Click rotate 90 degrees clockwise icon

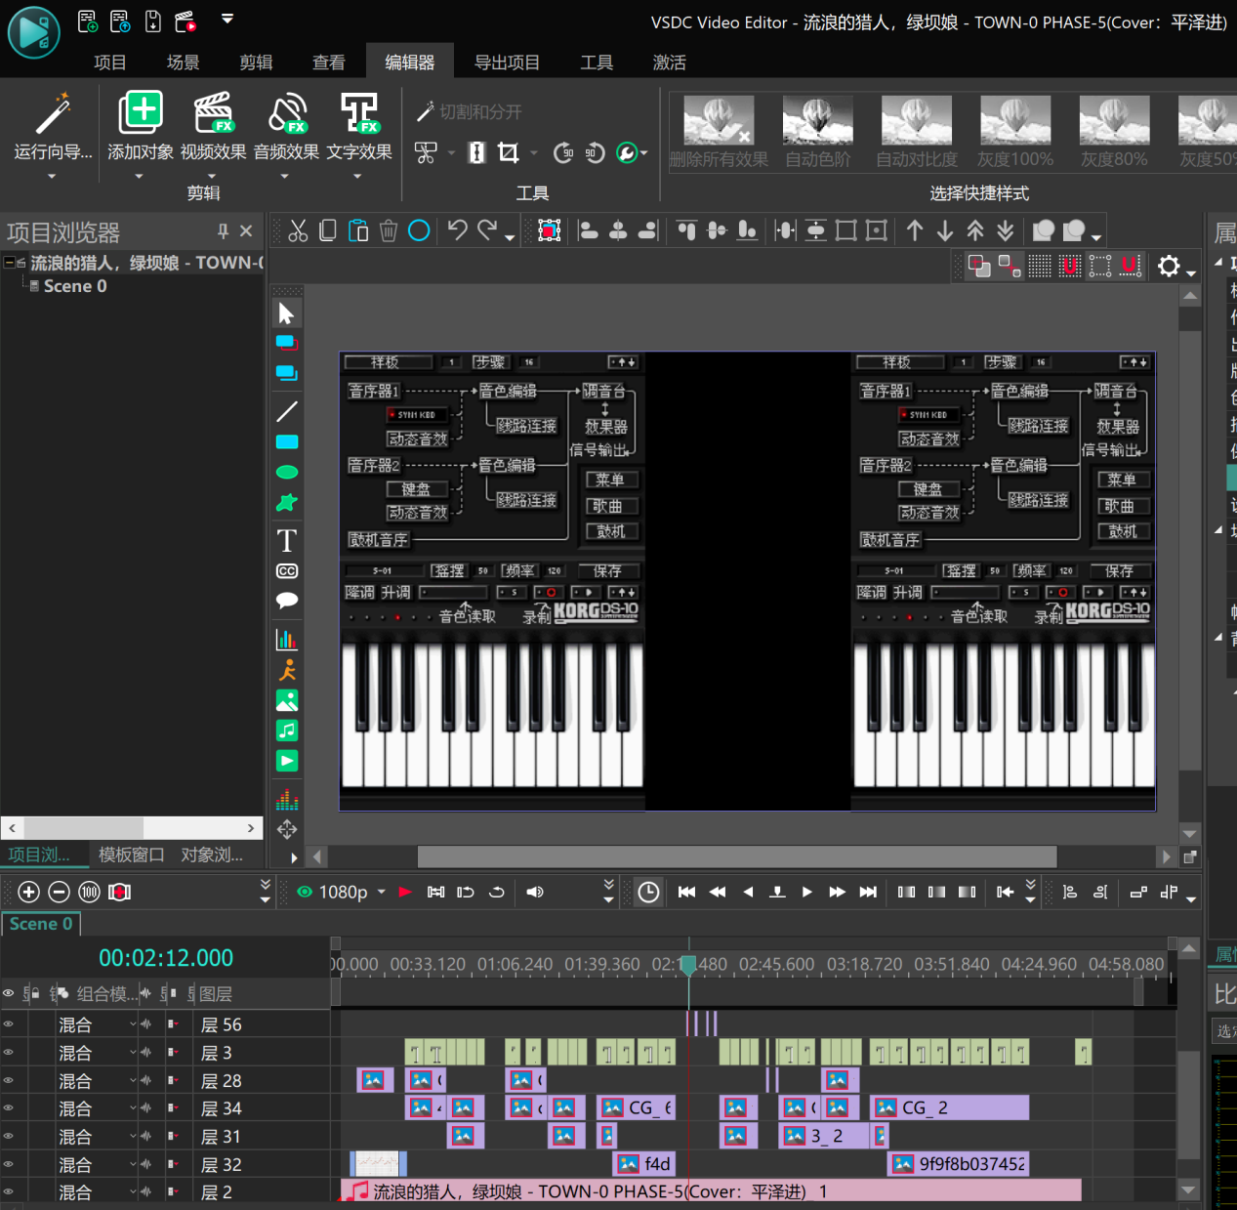[563, 152]
